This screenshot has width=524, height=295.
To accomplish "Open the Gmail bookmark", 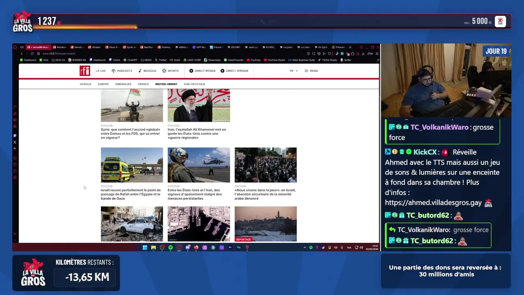I will pyautogui.click(x=174, y=60).
